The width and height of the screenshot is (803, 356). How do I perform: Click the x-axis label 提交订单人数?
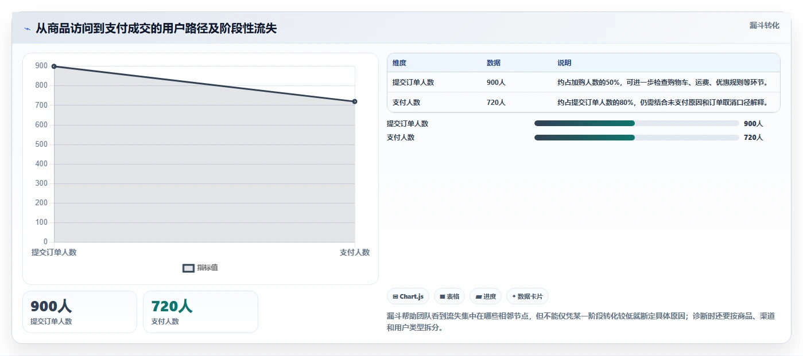(54, 252)
